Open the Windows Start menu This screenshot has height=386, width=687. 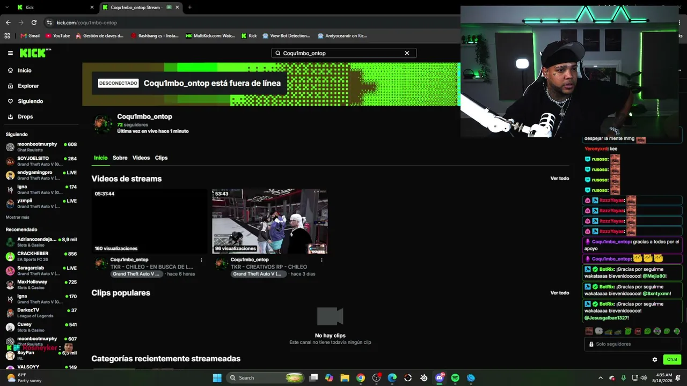point(217,378)
